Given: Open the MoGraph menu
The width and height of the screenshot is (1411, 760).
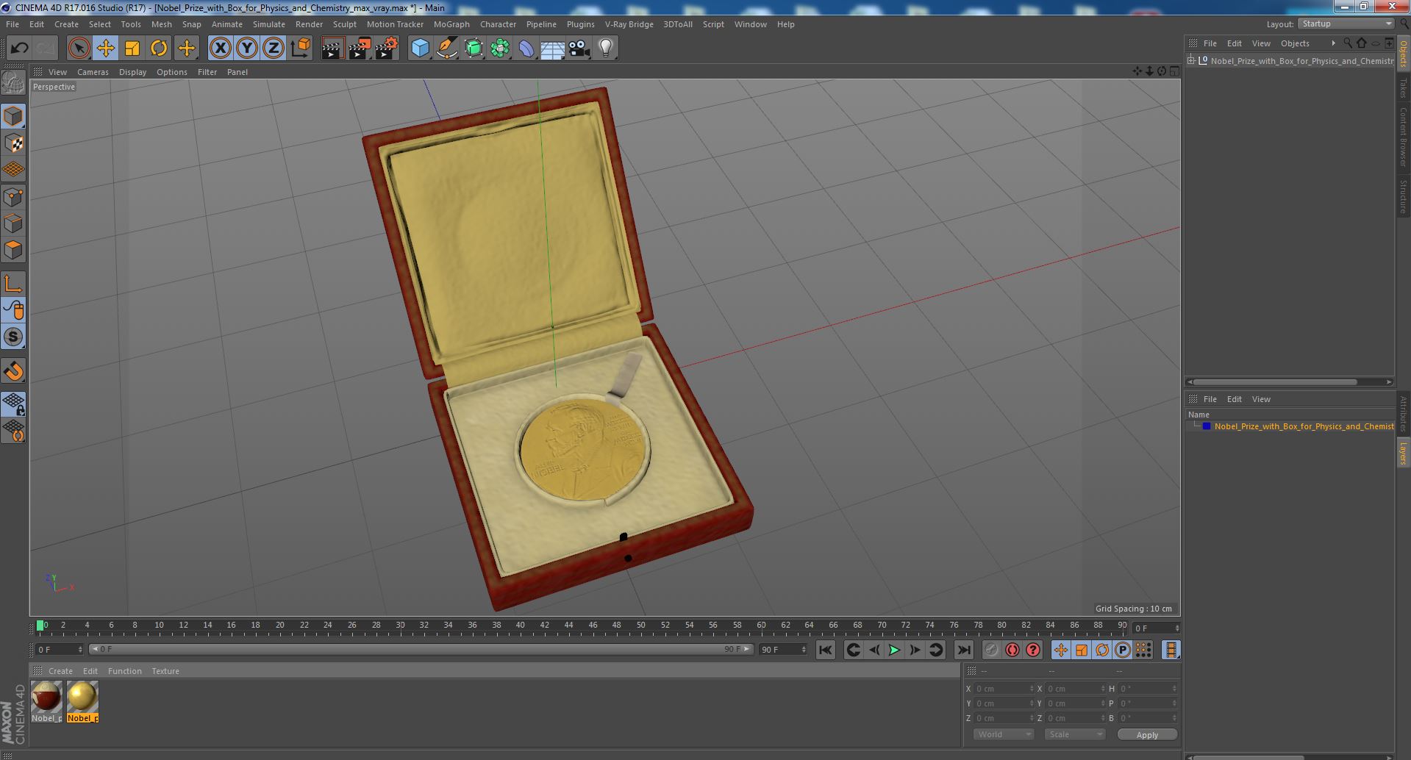Looking at the screenshot, I should click(451, 24).
